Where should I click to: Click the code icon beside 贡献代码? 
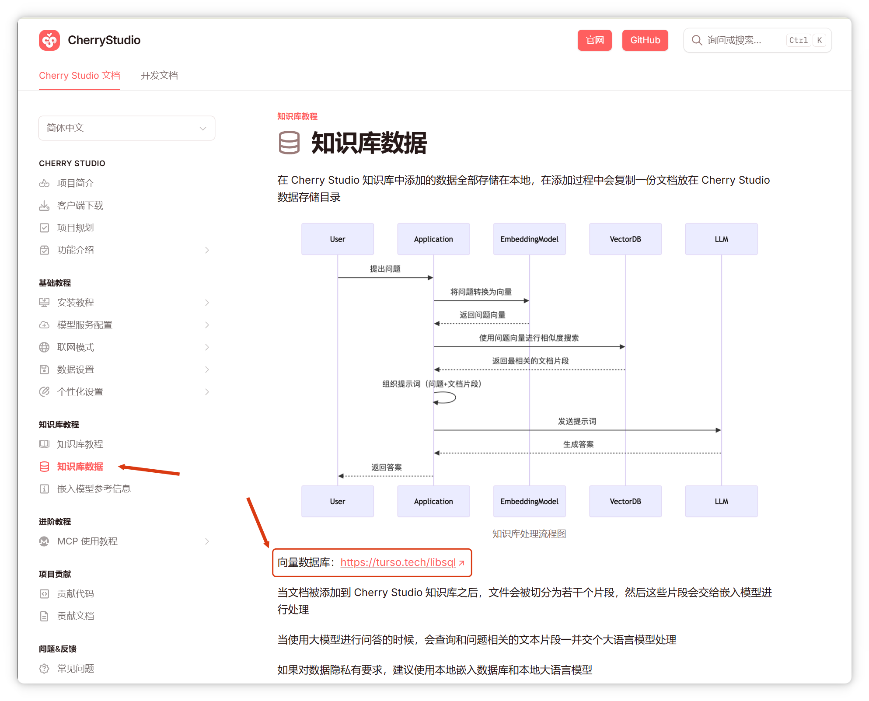click(x=44, y=594)
